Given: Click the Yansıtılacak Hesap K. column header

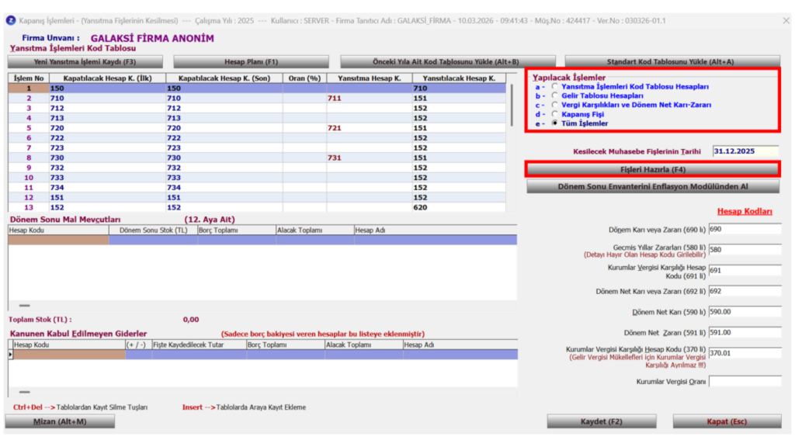Looking at the screenshot, I should coord(459,78).
